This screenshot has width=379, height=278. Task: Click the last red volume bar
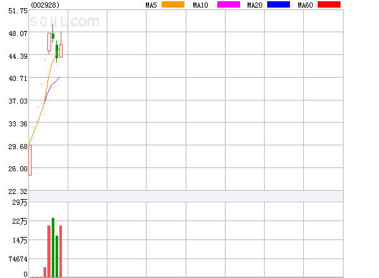coord(61,251)
